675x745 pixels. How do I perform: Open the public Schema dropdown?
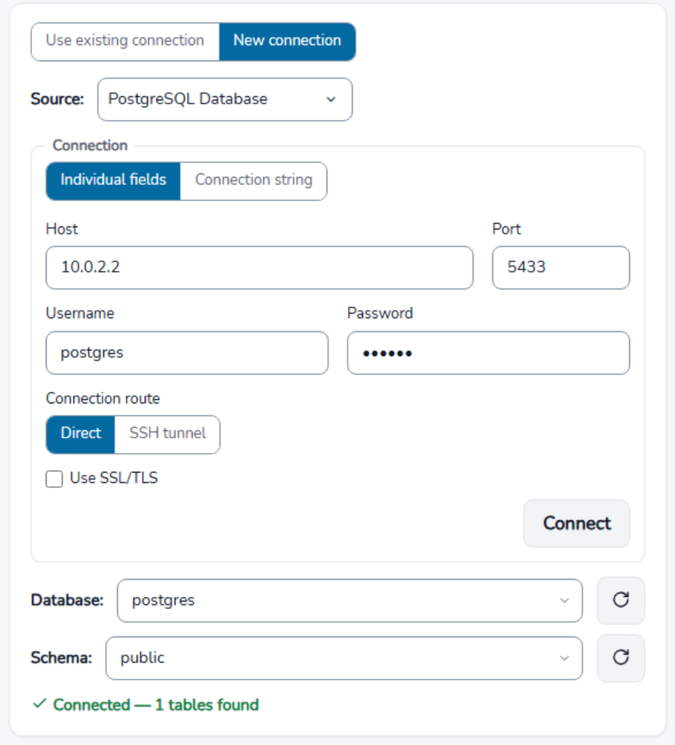point(344,658)
